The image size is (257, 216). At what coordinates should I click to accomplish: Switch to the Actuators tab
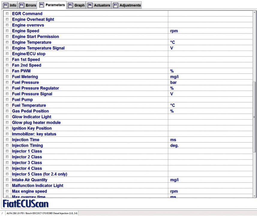[99, 5]
